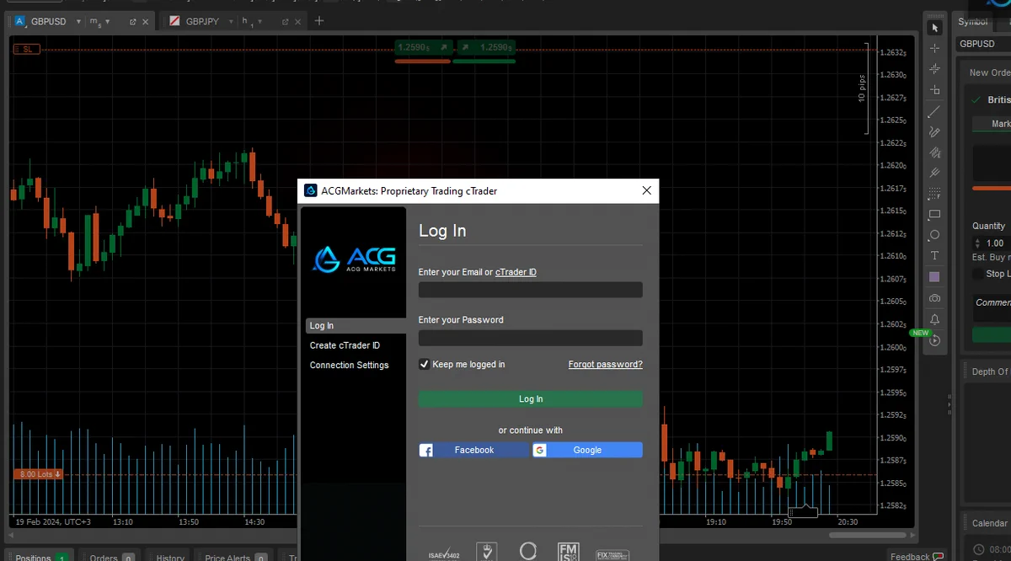Continue with Facebook button
The height and width of the screenshot is (561, 1011).
click(474, 451)
